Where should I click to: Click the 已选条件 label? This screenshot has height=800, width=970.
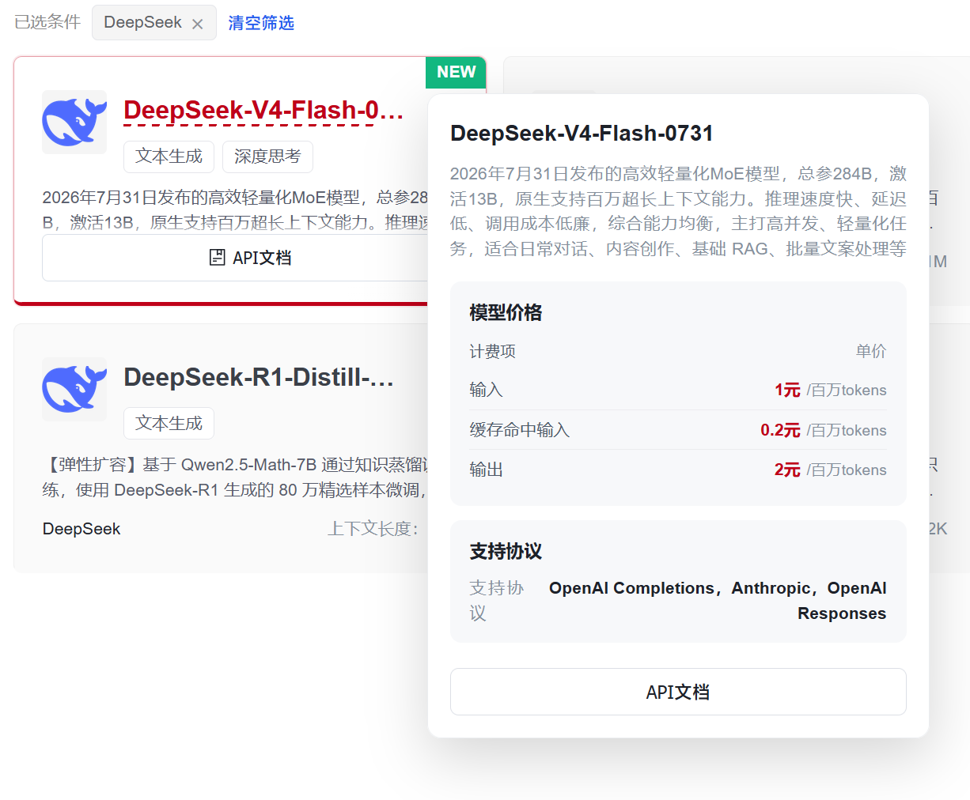[47, 22]
